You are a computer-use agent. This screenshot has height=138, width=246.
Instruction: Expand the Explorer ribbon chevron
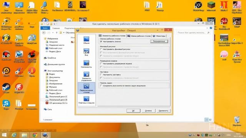click(207, 28)
